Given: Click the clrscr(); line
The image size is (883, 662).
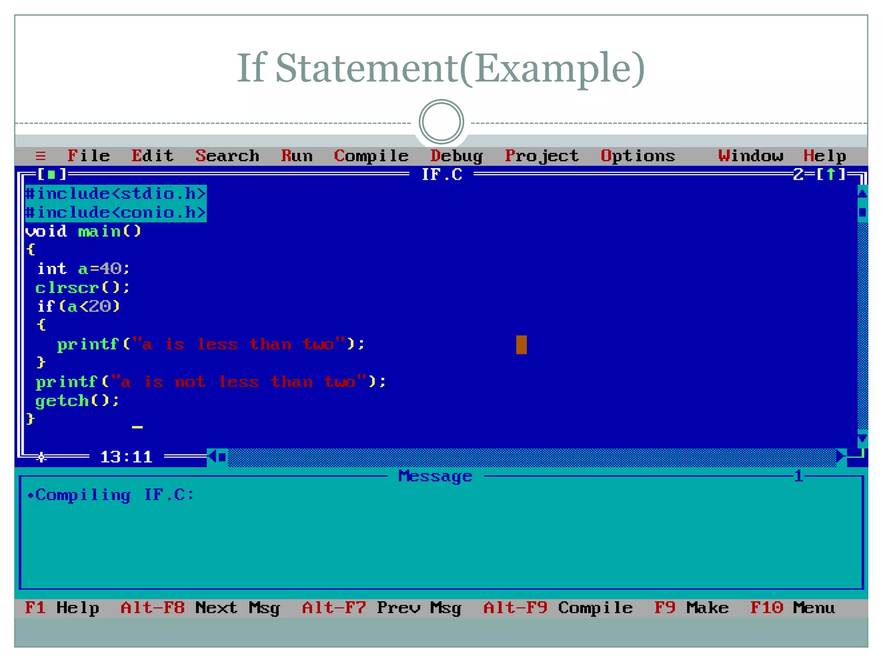Looking at the screenshot, I should click(x=82, y=287).
